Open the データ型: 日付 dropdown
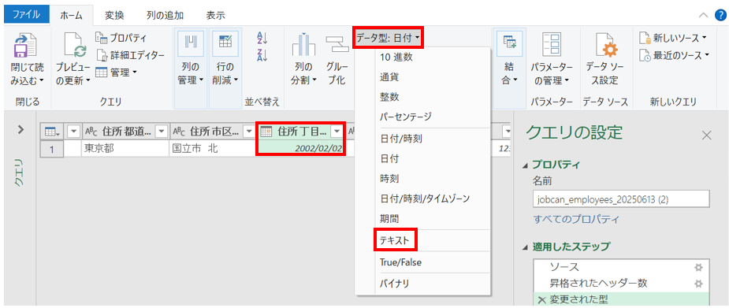 388,38
